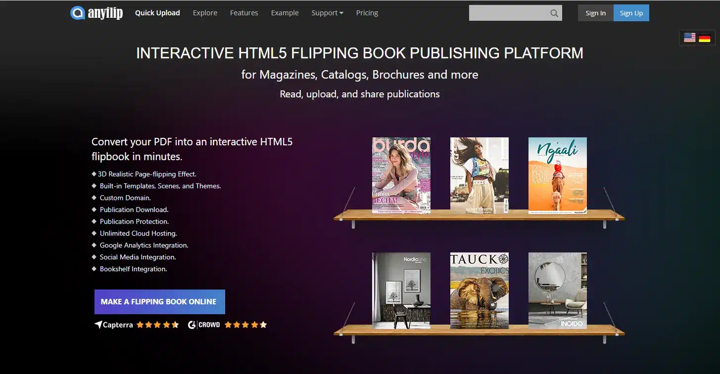This screenshot has width=720, height=374.
Task: Open the Tauck Exotics elephant cover
Action: [x=480, y=291]
